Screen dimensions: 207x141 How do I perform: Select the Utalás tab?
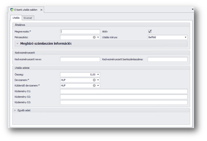16,18
